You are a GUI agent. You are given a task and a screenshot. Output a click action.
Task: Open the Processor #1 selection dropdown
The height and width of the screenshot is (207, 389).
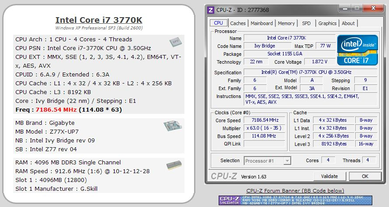tap(267, 161)
